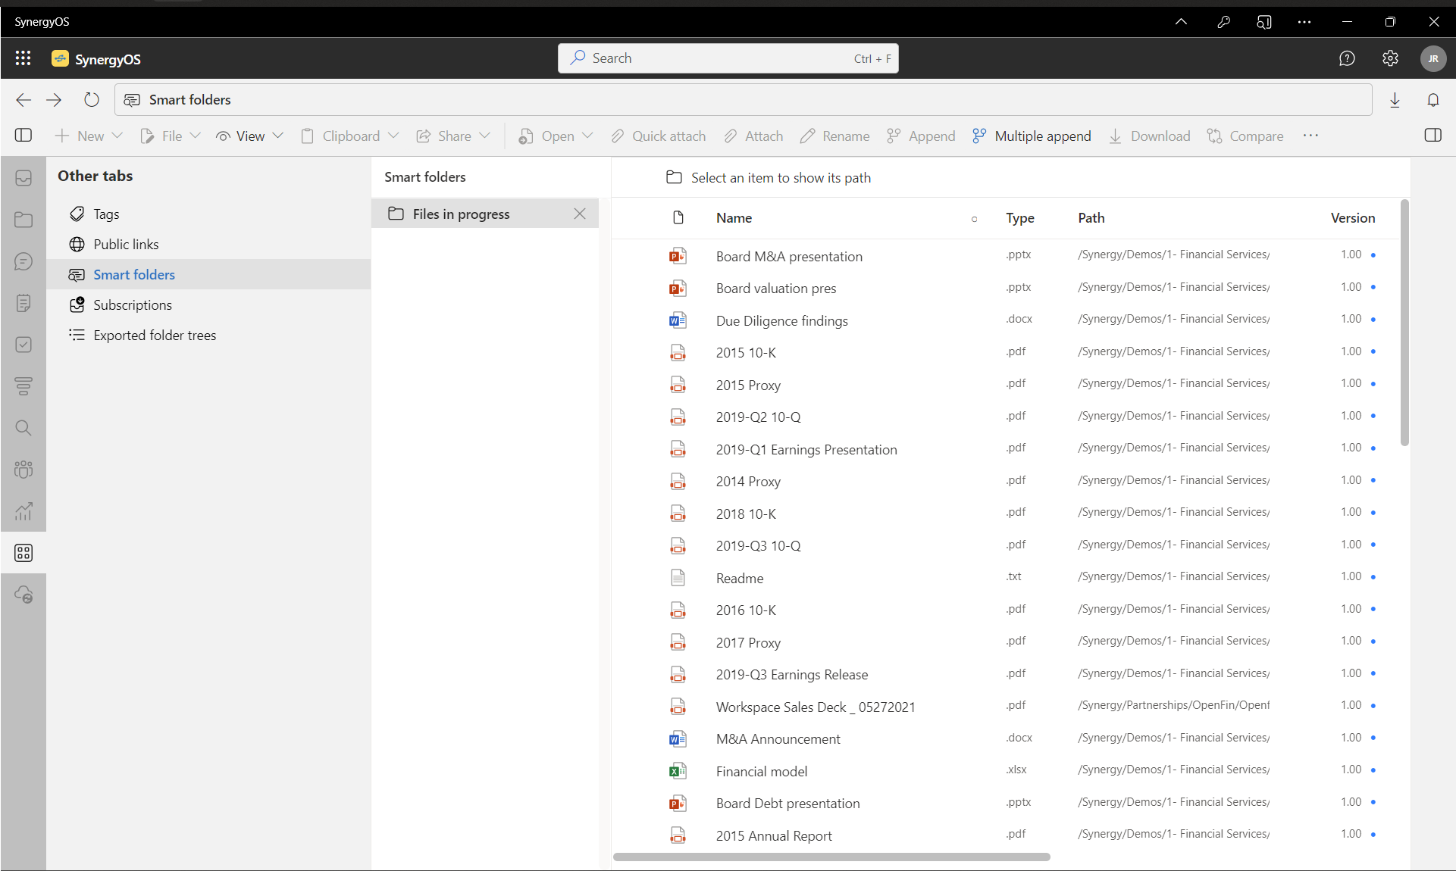Click the downloads arrow icon near address bar
The image size is (1456, 871).
pos(1395,100)
